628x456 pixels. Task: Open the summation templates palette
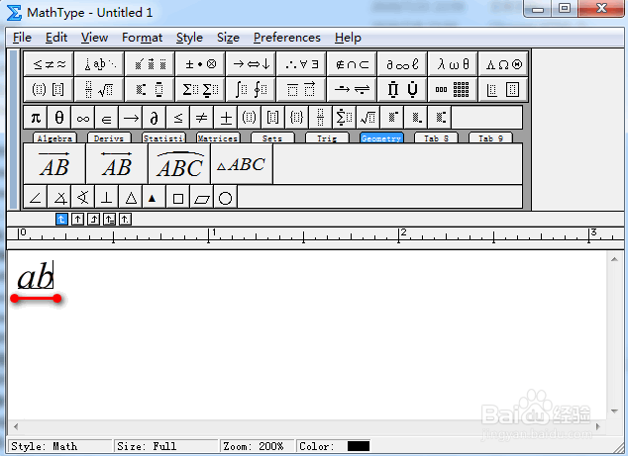tap(200, 89)
